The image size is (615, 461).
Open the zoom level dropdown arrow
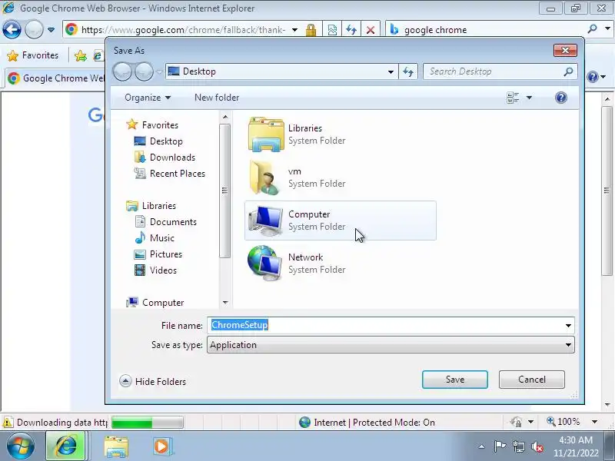tap(594, 422)
